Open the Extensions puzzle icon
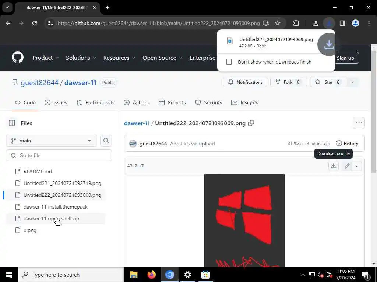Screen dimensions: 377x282 [x=296, y=23]
